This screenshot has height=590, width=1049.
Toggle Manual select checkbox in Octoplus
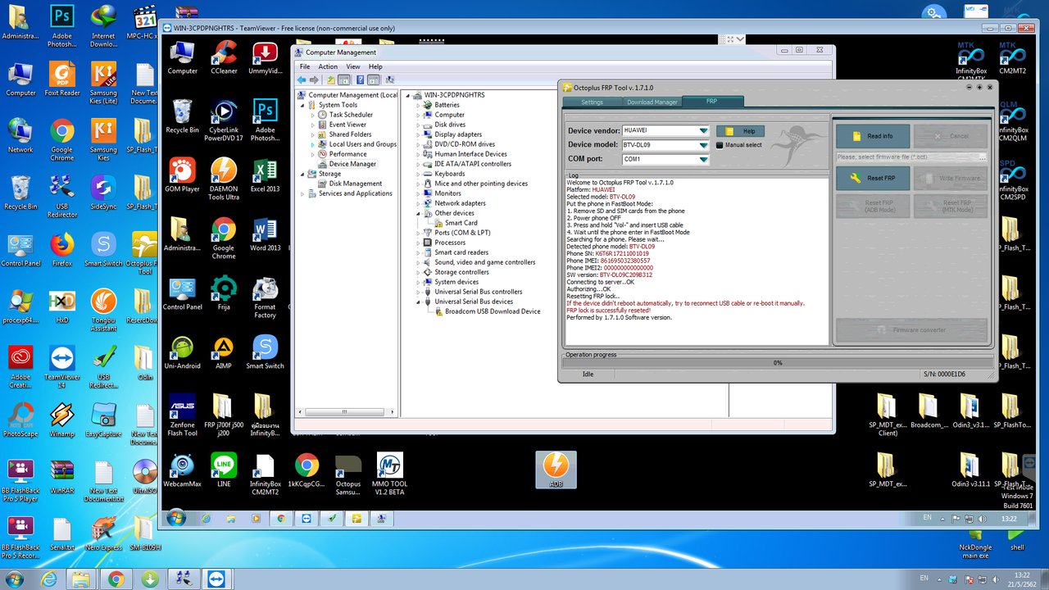(720, 145)
